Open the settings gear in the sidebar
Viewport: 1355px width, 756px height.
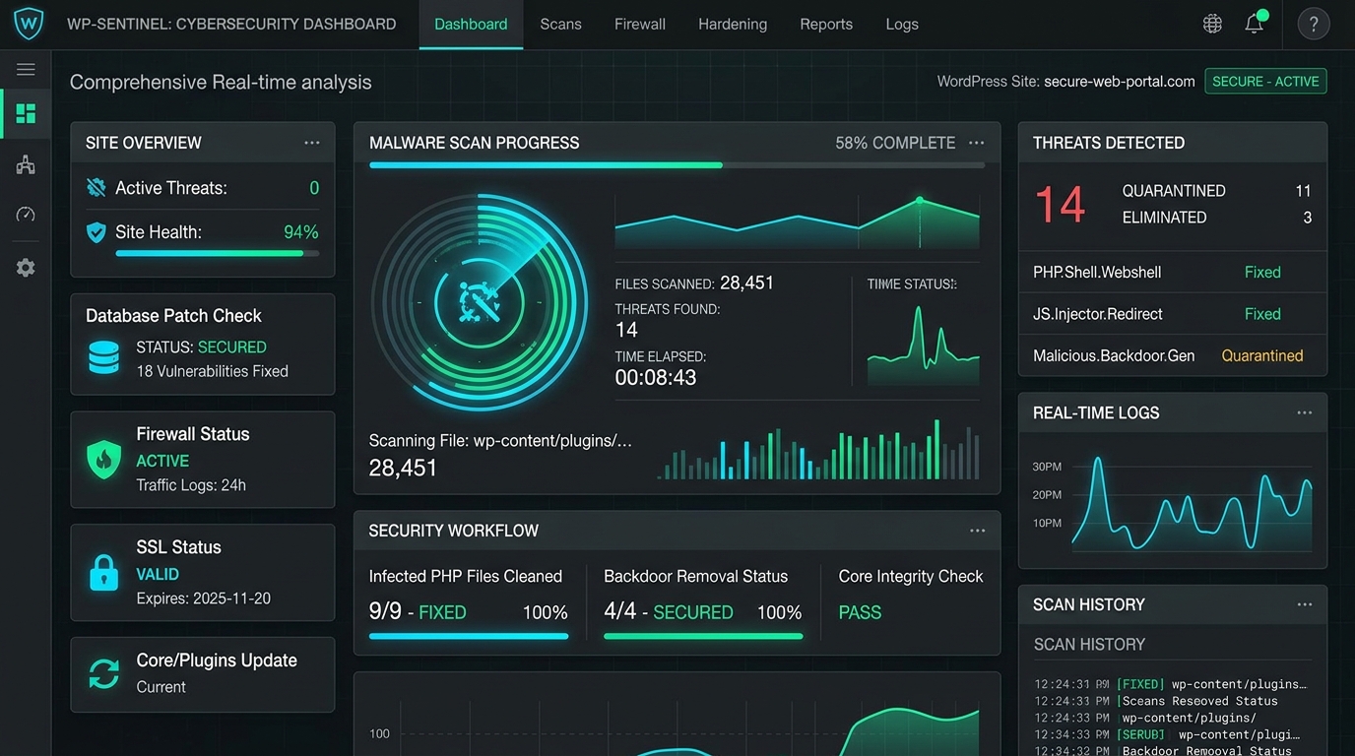26,268
